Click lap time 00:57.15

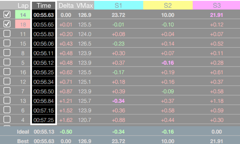click(44, 110)
